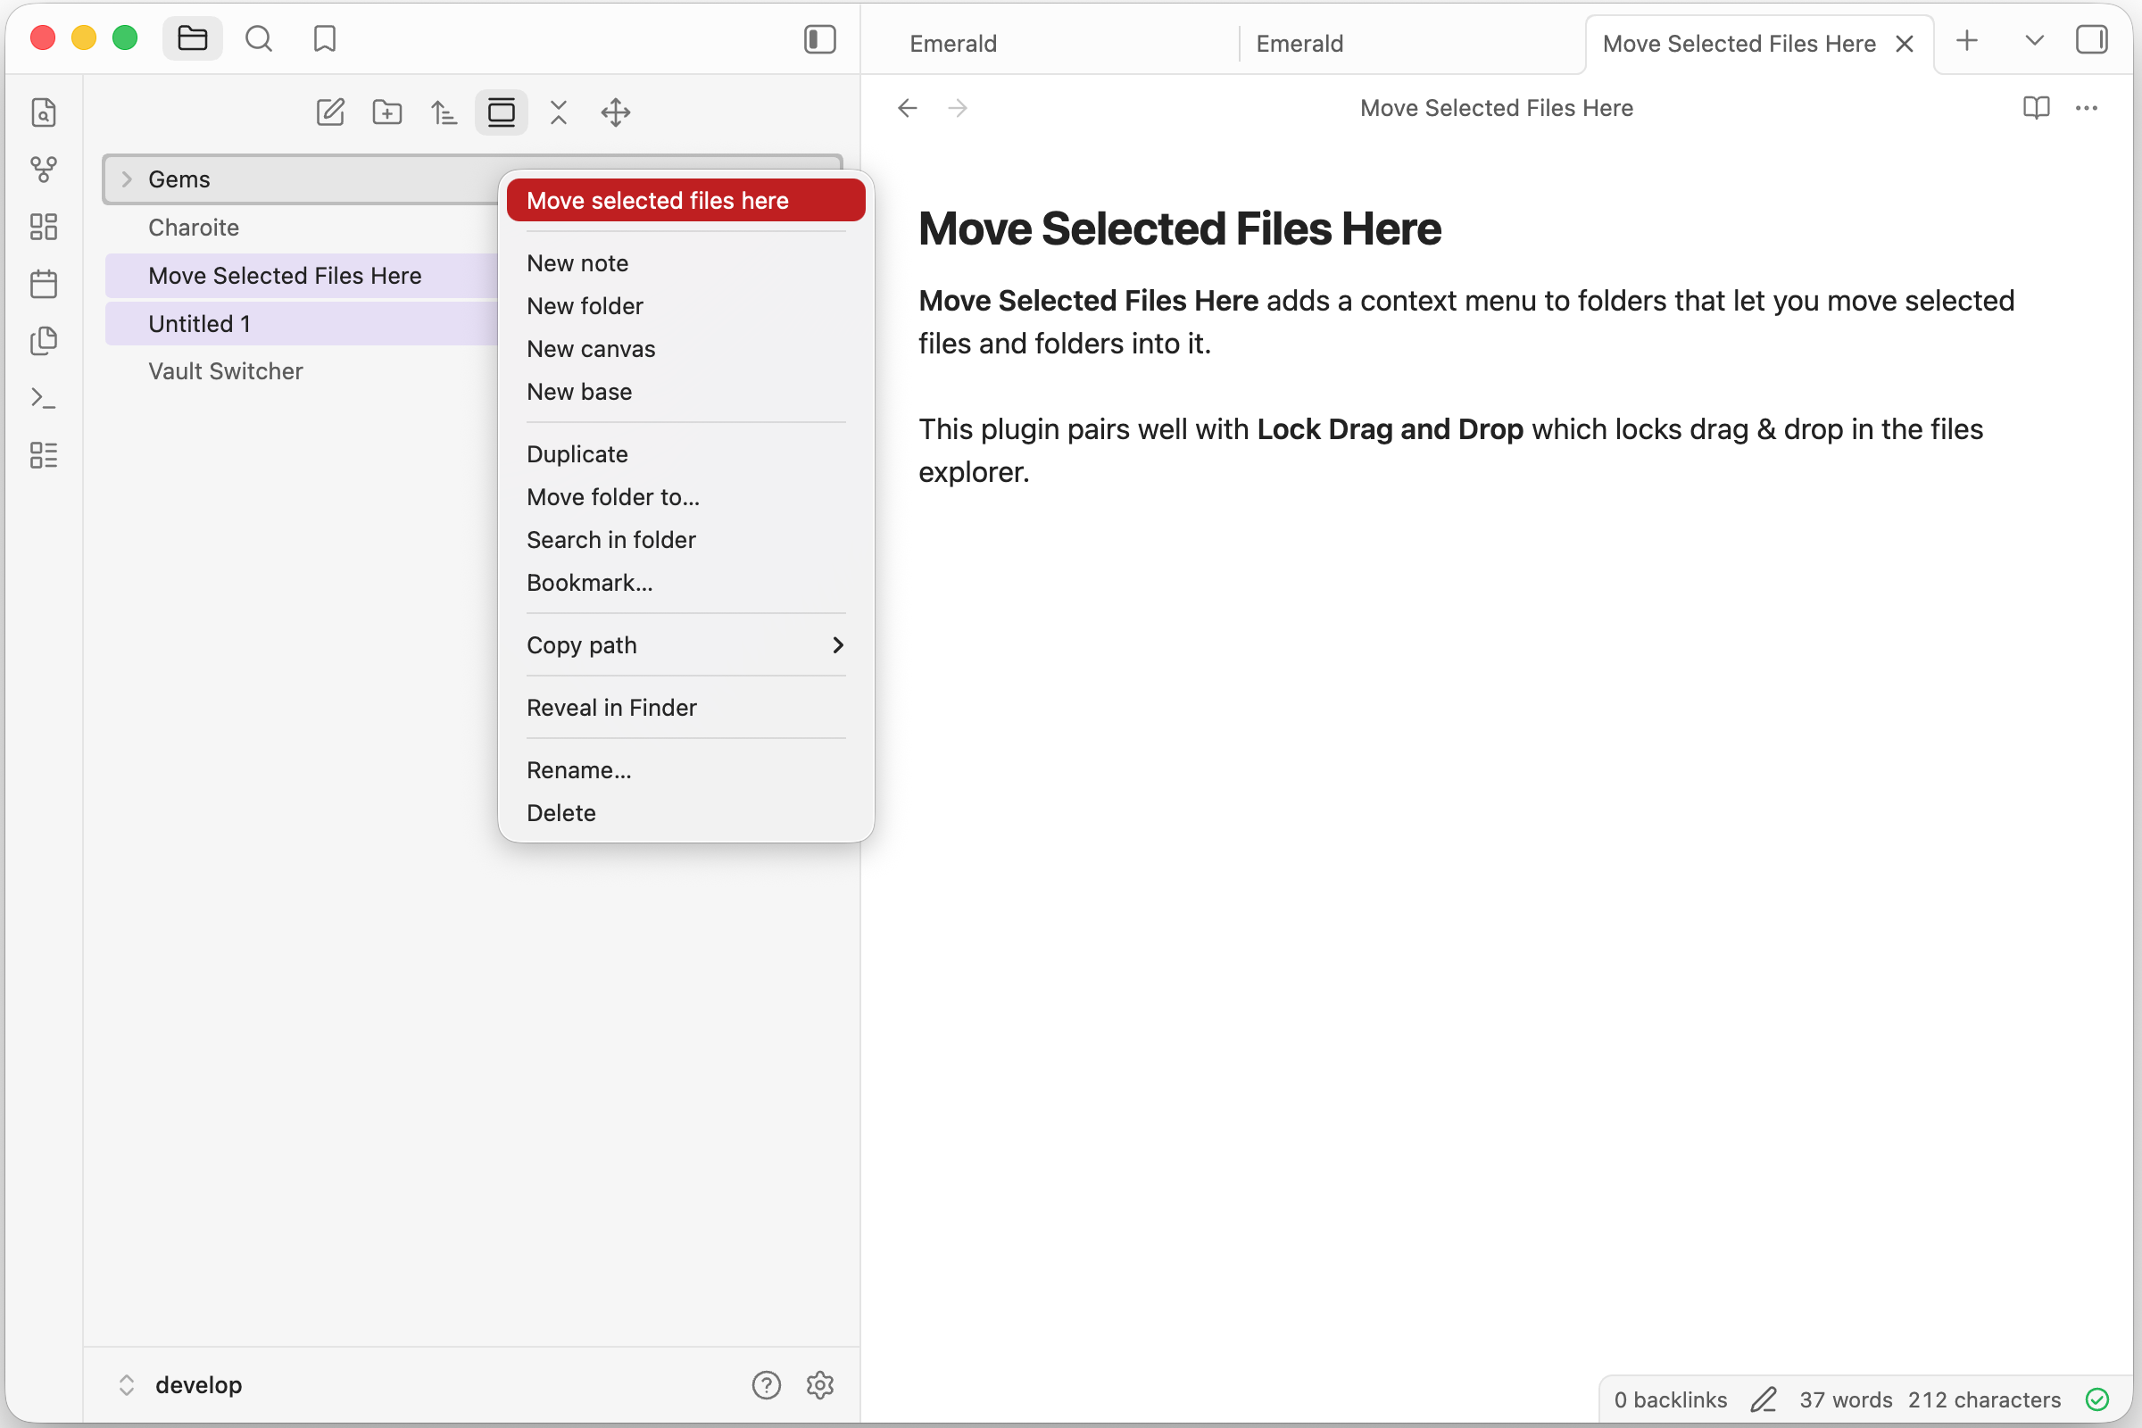Toggle auto-reveal current file button
This screenshot has width=2142, height=1428.
click(x=501, y=113)
